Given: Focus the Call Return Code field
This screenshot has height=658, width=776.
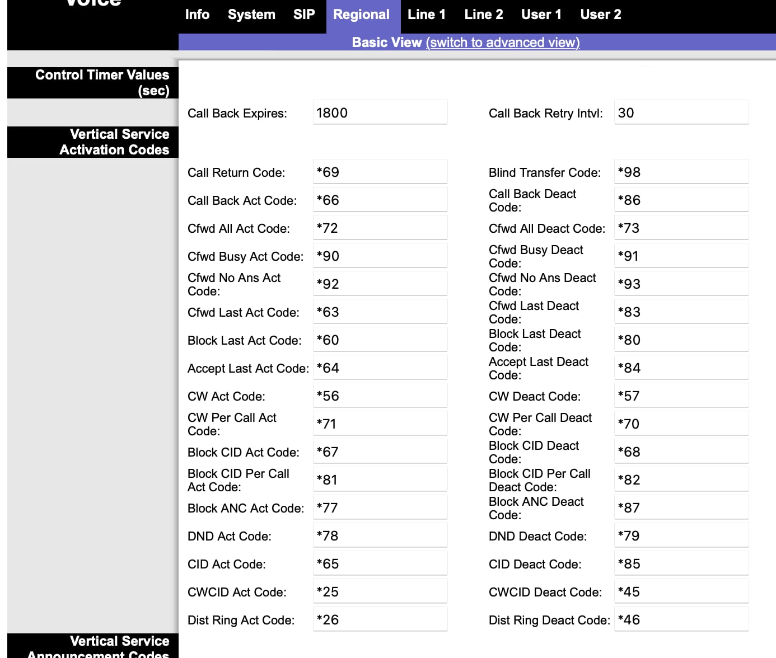Looking at the screenshot, I should pos(380,172).
